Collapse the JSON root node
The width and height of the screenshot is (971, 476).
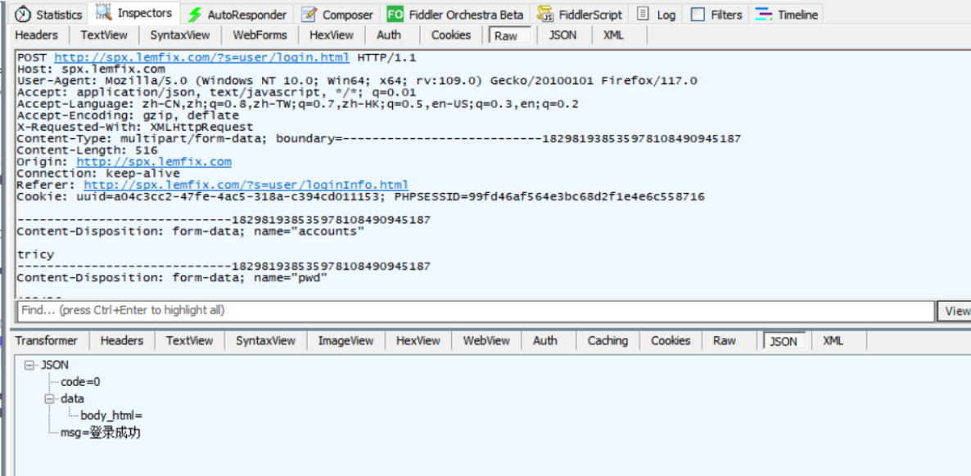[29, 365]
